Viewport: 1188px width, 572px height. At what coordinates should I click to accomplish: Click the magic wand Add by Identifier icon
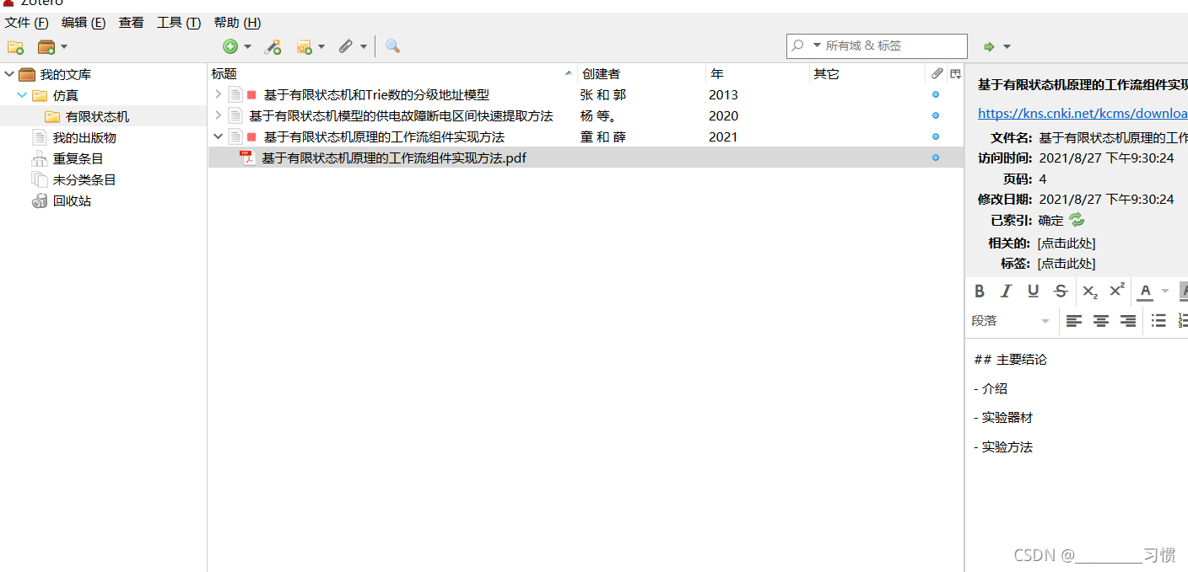tap(273, 47)
